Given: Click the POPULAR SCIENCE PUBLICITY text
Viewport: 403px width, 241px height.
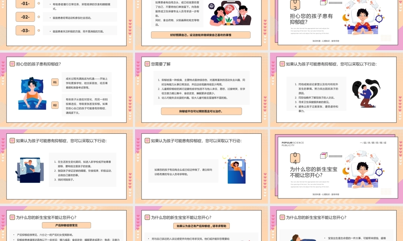Looking at the screenshot, I should [293, 144].
